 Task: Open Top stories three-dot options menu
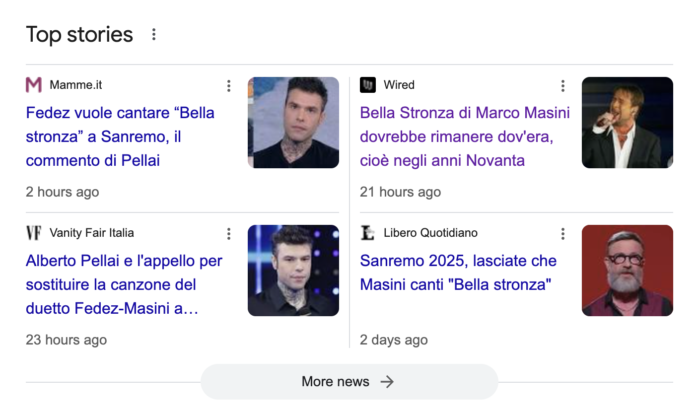coord(154,34)
